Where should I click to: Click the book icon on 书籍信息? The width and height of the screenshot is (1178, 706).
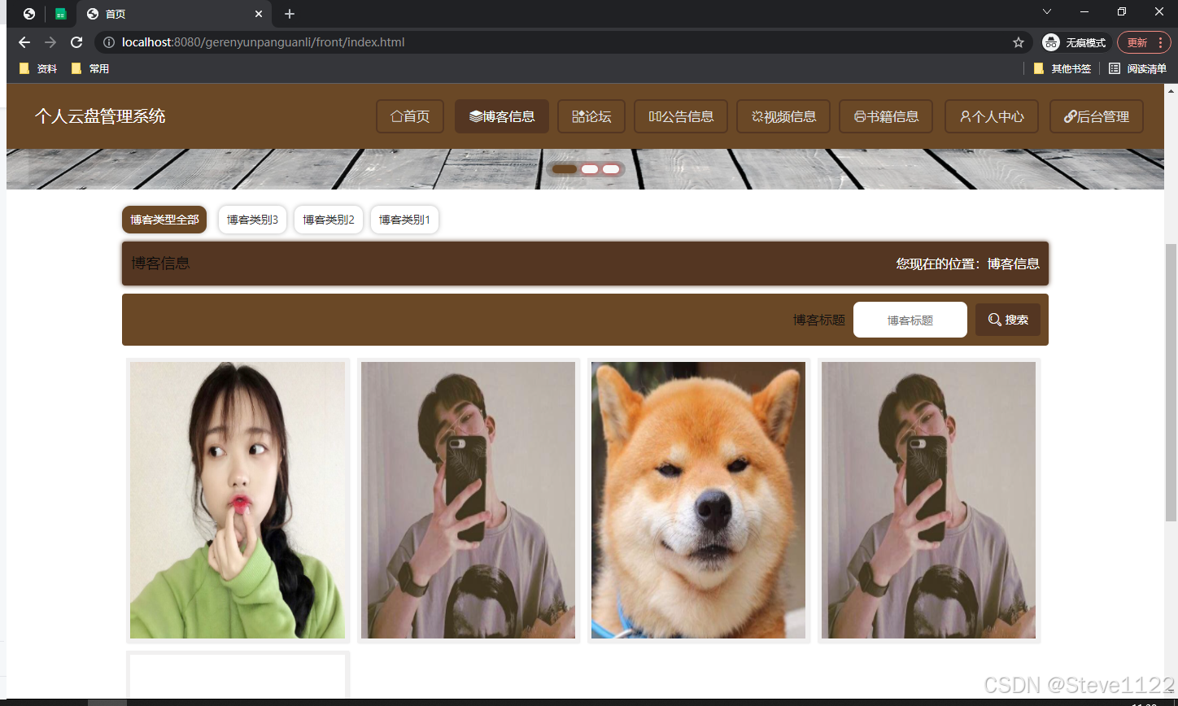(x=860, y=116)
